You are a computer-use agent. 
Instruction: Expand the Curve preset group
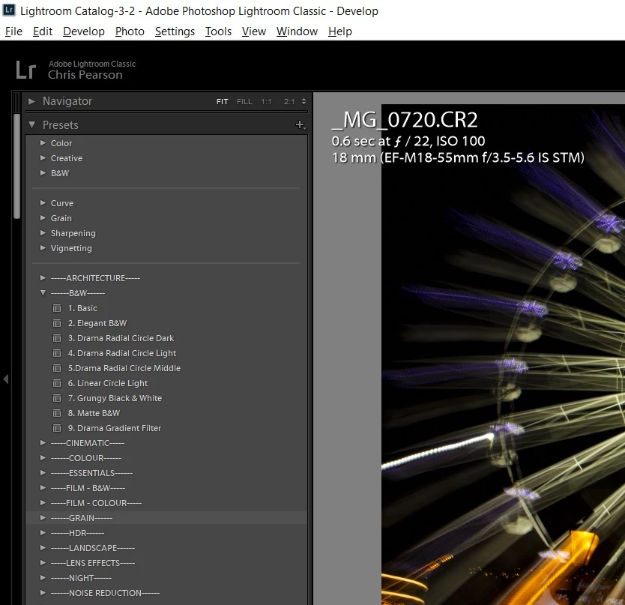[x=43, y=202]
